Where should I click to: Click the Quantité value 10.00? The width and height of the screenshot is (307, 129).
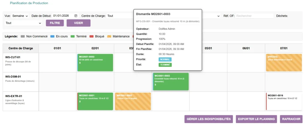coord(162,34)
